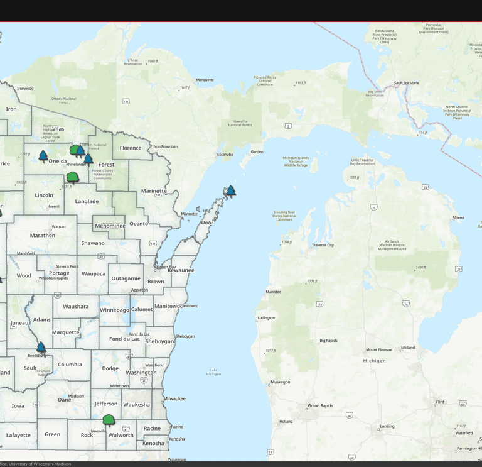Click the Calumet county label
This screenshot has height=467, width=482.
(x=142, y=309)
